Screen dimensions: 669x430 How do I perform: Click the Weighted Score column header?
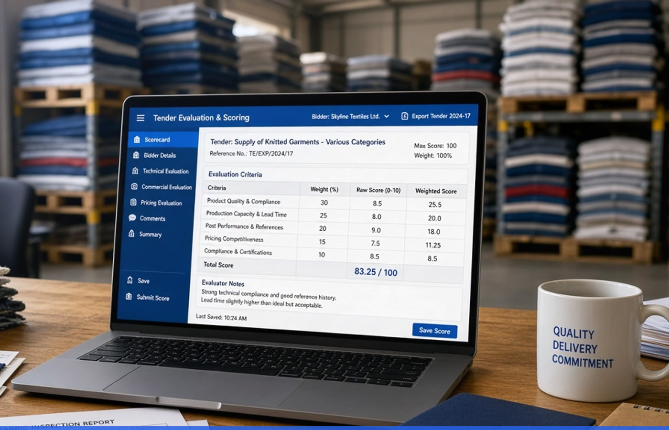(436, 191)
